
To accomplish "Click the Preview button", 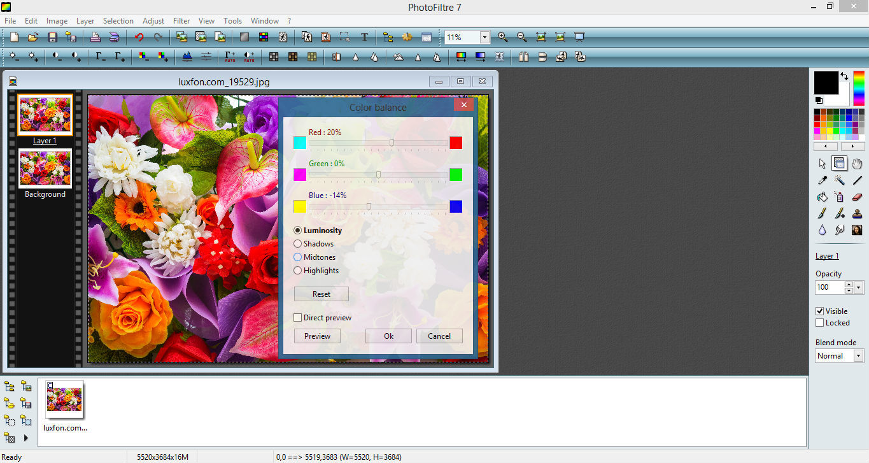I will coord(317,336).
